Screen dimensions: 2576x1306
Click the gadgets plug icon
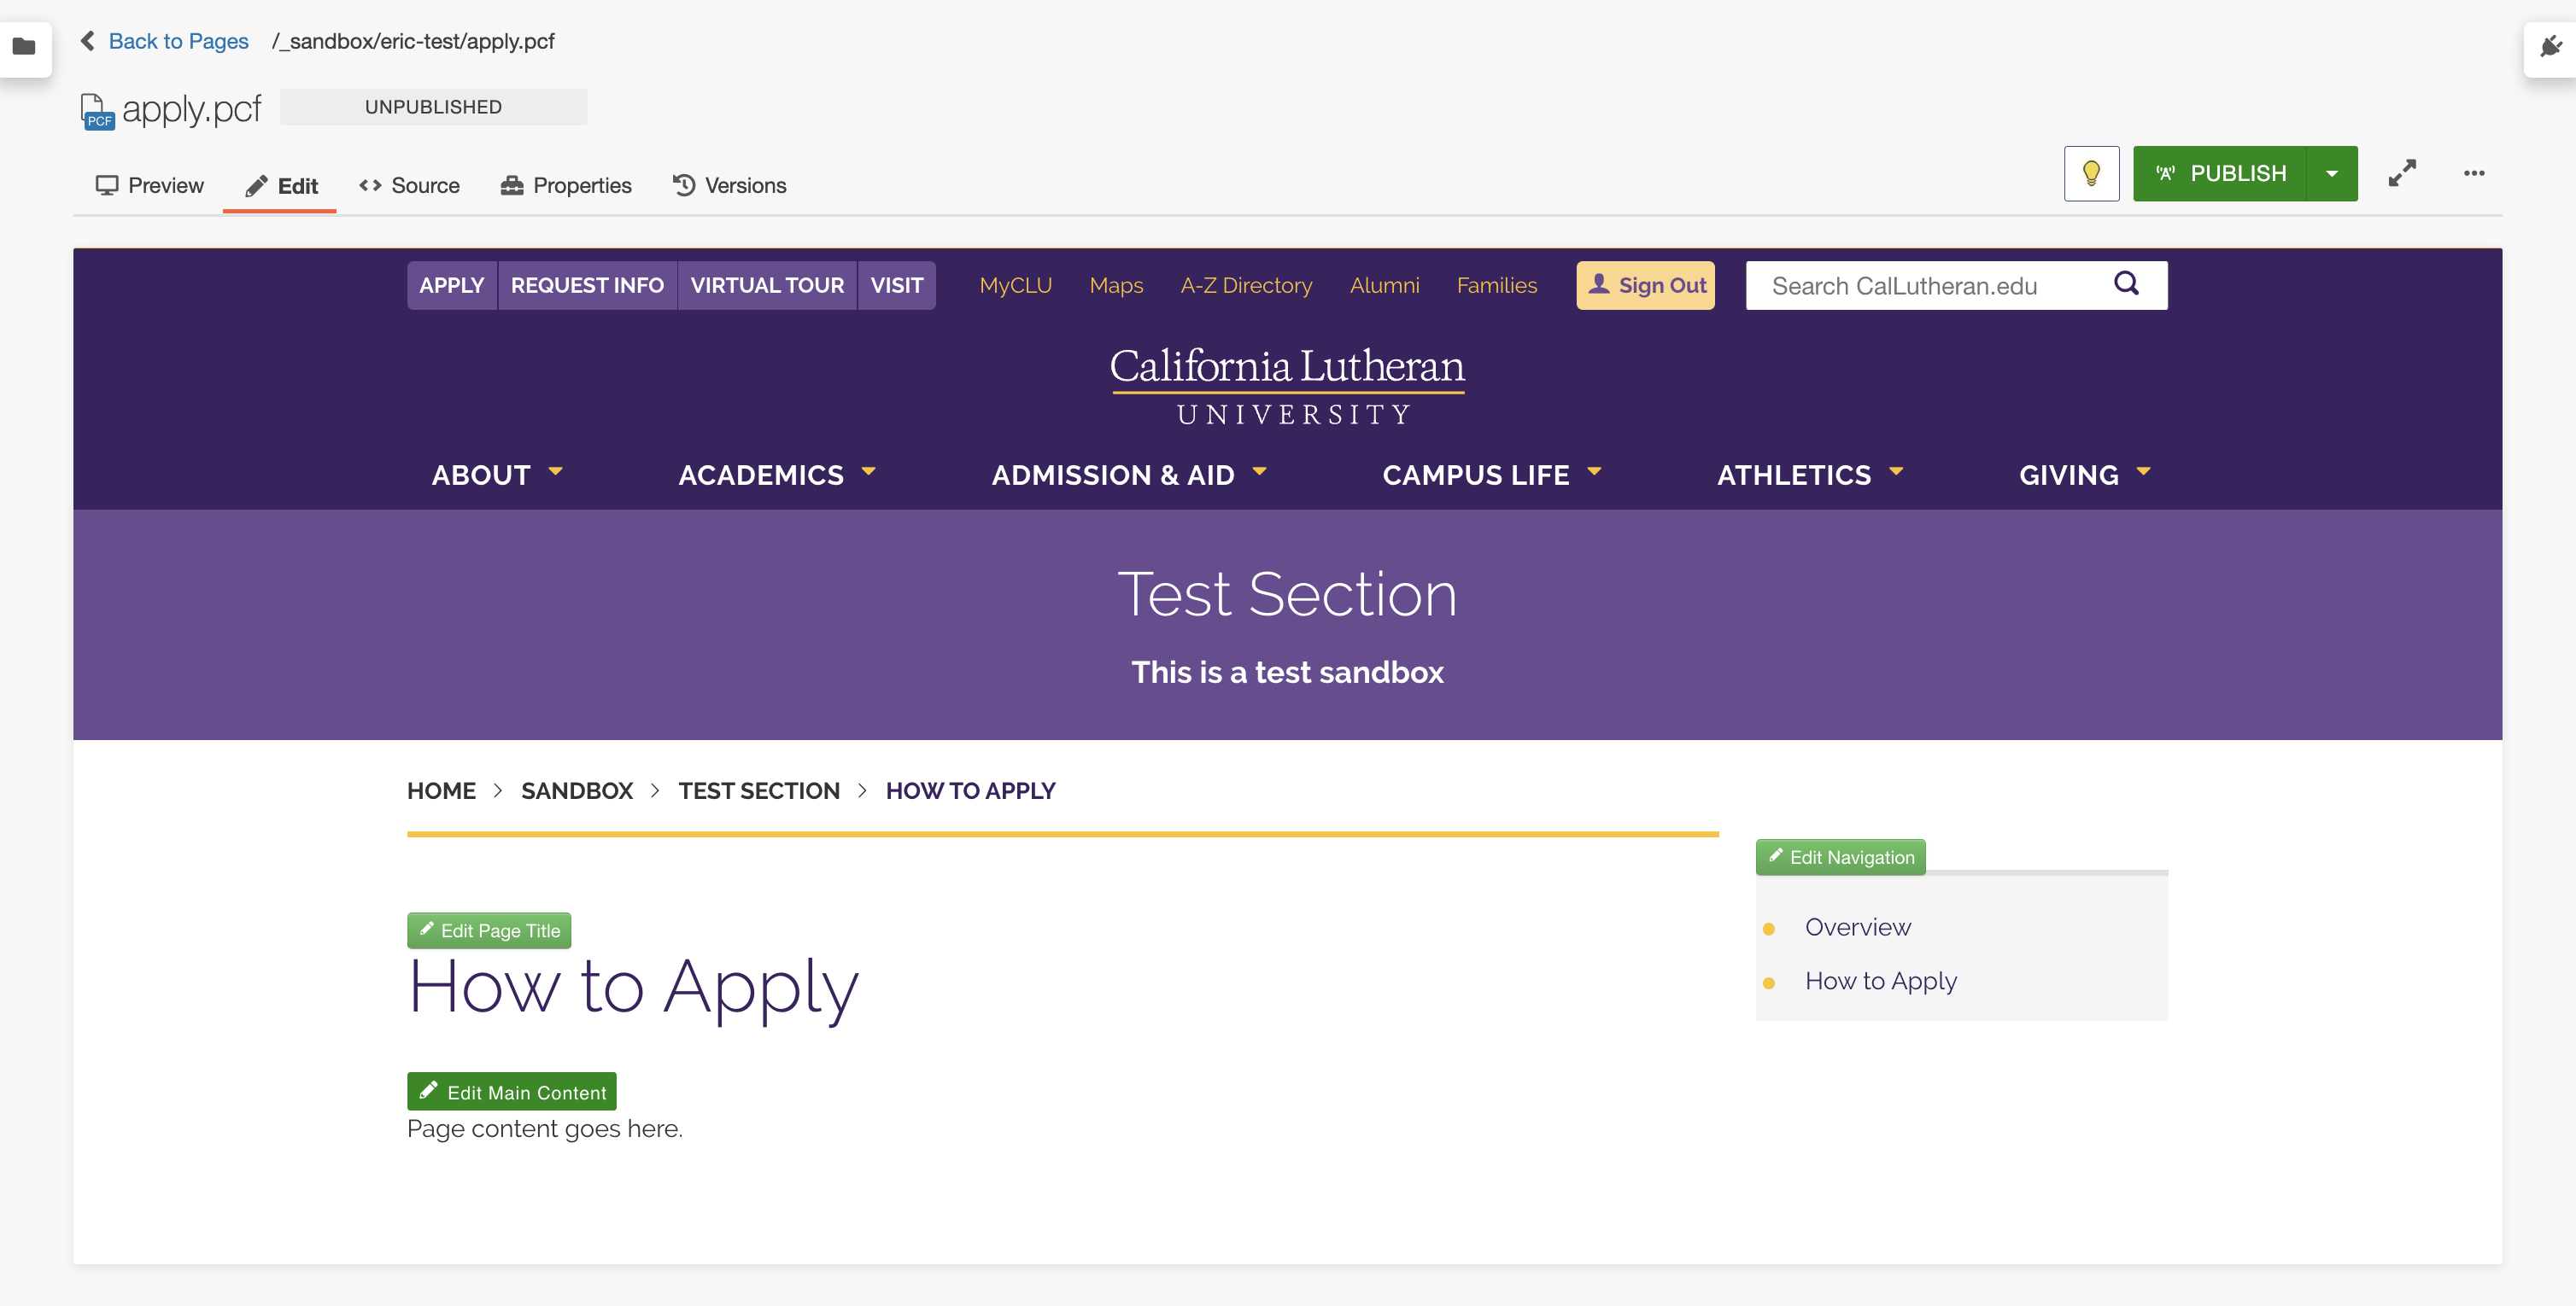(2551, 46)
